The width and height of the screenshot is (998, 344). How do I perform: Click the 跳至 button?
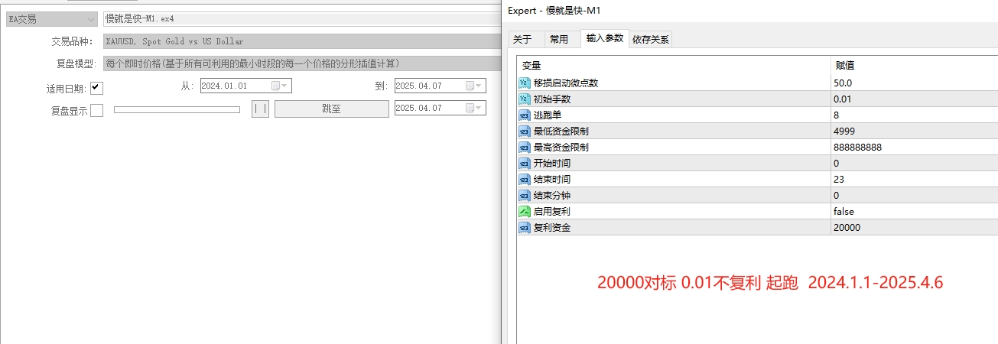tap(332, 109)
